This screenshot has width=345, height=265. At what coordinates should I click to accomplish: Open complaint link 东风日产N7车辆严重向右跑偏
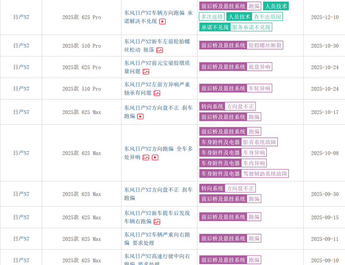point(156,235)
